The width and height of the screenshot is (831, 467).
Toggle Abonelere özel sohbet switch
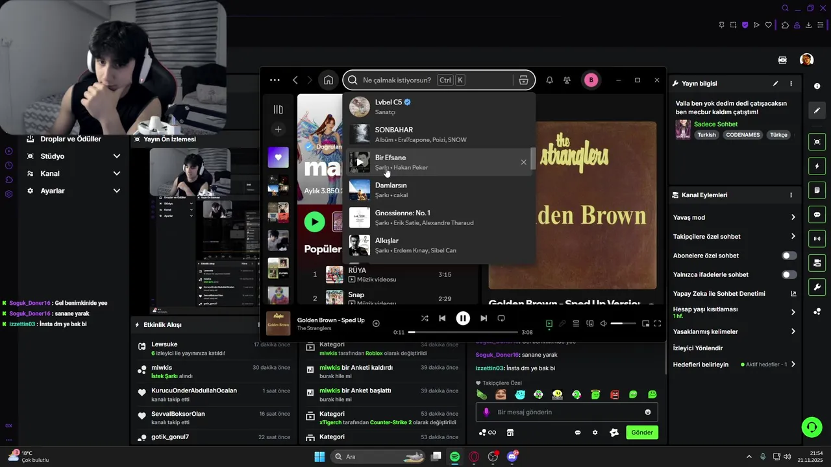tap(789, 256)
